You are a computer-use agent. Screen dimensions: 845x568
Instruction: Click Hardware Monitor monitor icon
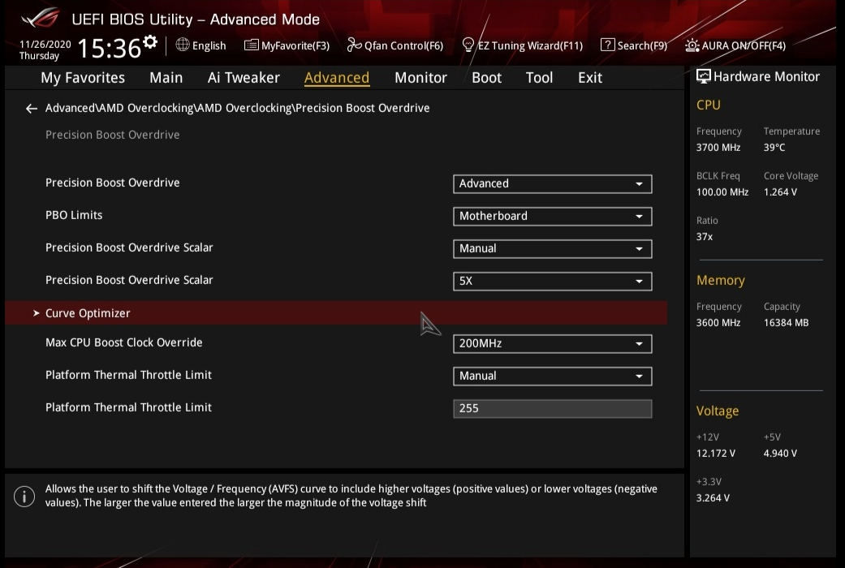pos(703,76)
